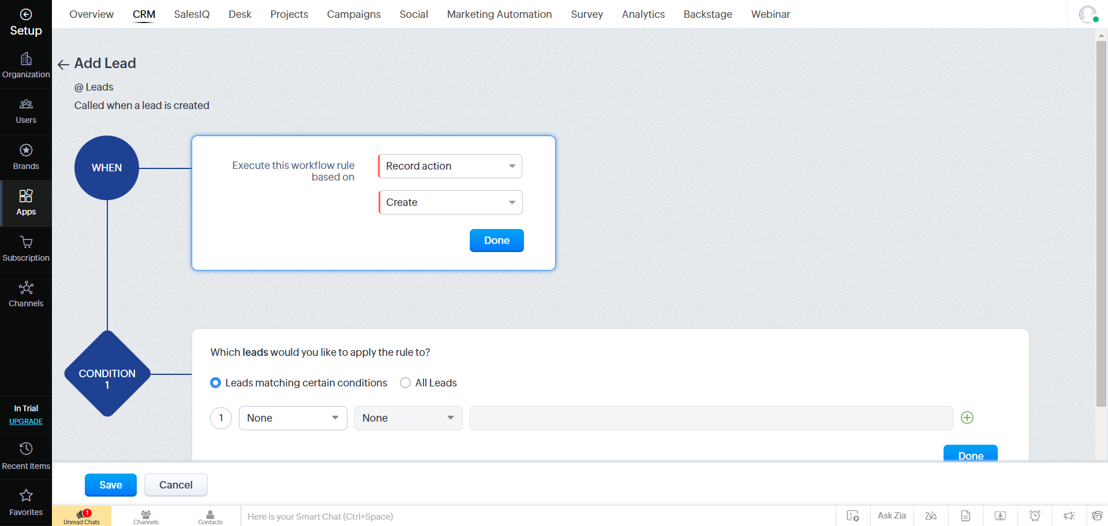Switch to the Campaigns tab
1108x526 pixels.
click(x=354, y=14)
